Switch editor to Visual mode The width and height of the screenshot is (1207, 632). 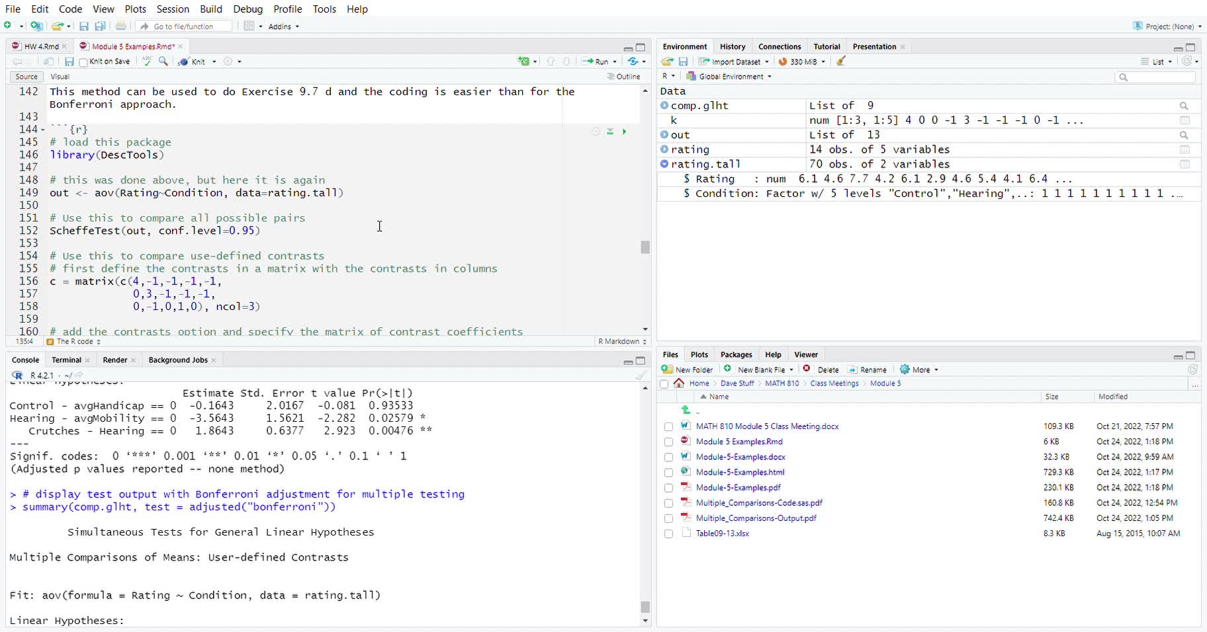point(60,77)
